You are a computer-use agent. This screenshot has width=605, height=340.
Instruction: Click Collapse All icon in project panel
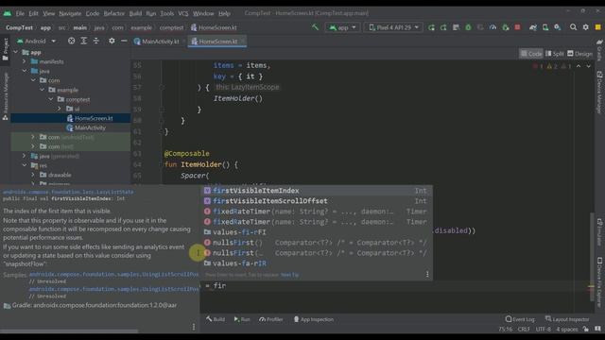[x=96, y=41]
